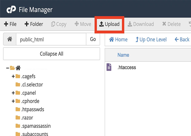Image resolution: width=191 pixels, height=136 pixels.
Task: Select the .cagefs folder in tree
Action: pyautogui.click(x=28, y=76)
